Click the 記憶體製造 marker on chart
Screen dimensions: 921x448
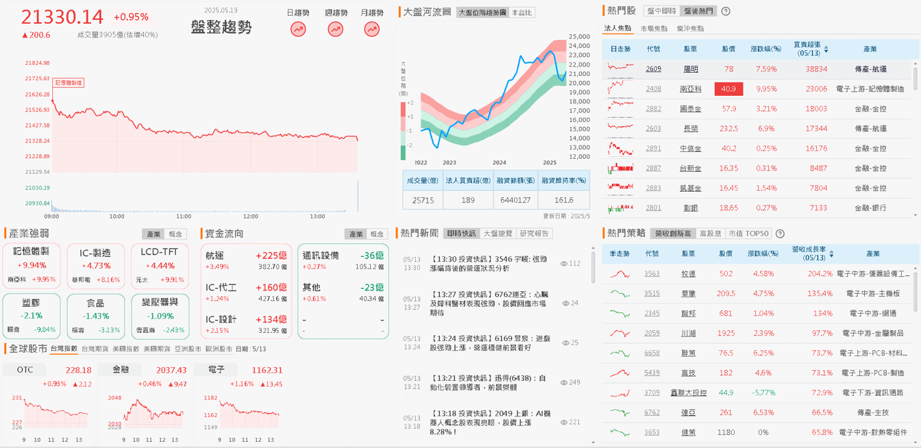click(69, 83)
